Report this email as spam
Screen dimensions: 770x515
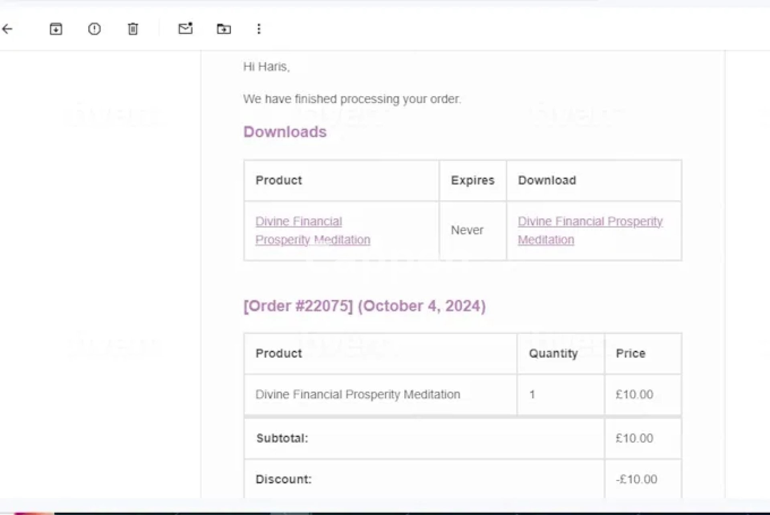coord(94,29)
